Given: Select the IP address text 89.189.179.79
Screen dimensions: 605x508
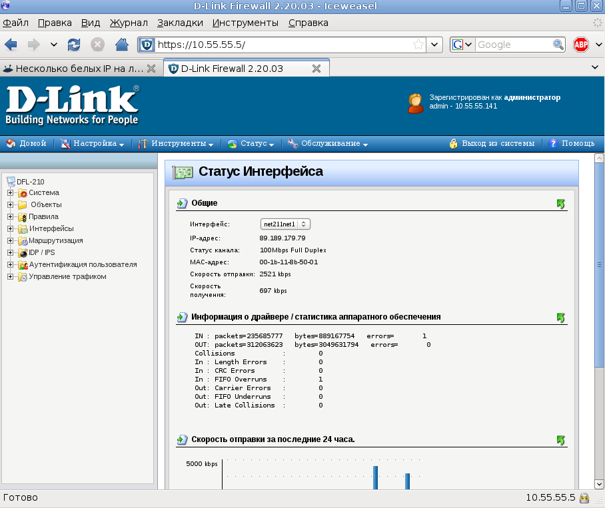Looking at the screenshot, I should click(x=283, y=238).
